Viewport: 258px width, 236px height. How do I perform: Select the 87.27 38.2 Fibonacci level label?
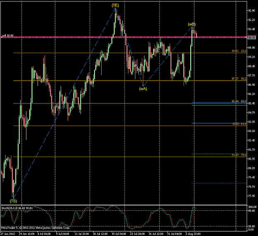click(x=239, y=79)
